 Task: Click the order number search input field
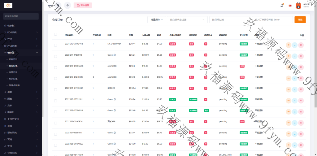click(272, 19)
